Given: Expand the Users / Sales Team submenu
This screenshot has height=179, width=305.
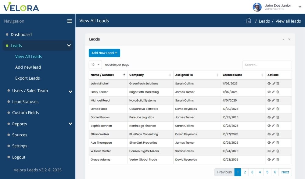Looking at the screenshot, I should [x=70, y=91].
